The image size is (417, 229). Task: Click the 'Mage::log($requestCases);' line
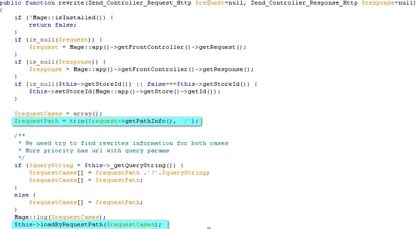click(60, 217)
